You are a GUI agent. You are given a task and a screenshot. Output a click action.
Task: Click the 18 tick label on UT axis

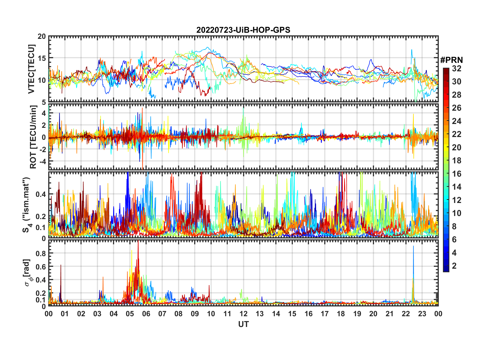click(341, 314)
